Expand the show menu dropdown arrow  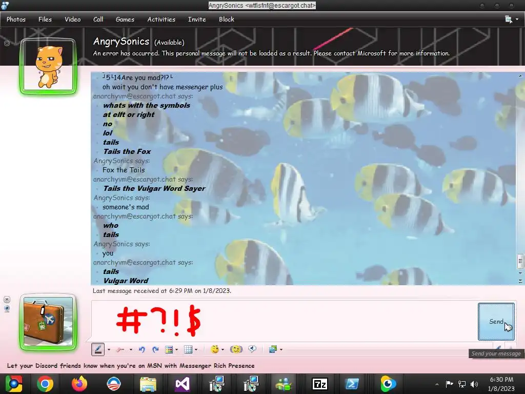click(x=517, y=19)
